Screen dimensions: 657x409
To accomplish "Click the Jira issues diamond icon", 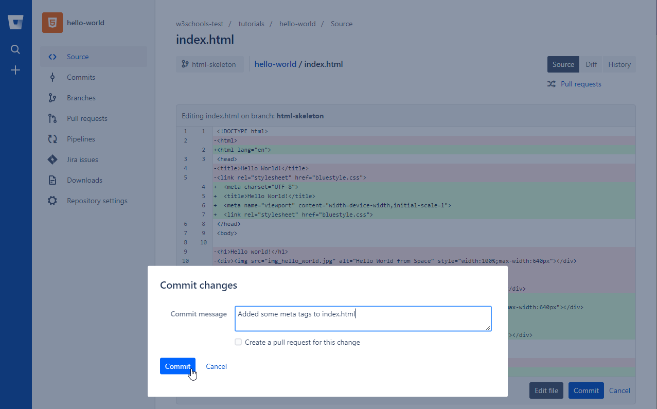I will 52,159.
